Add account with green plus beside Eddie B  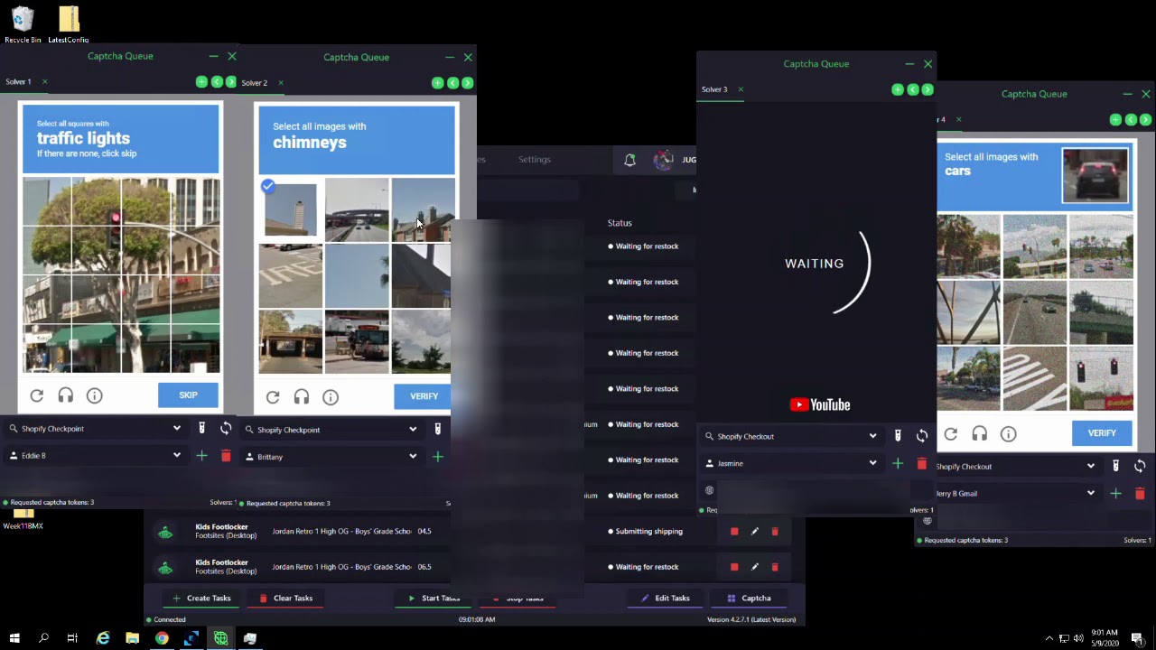(201, 456)
